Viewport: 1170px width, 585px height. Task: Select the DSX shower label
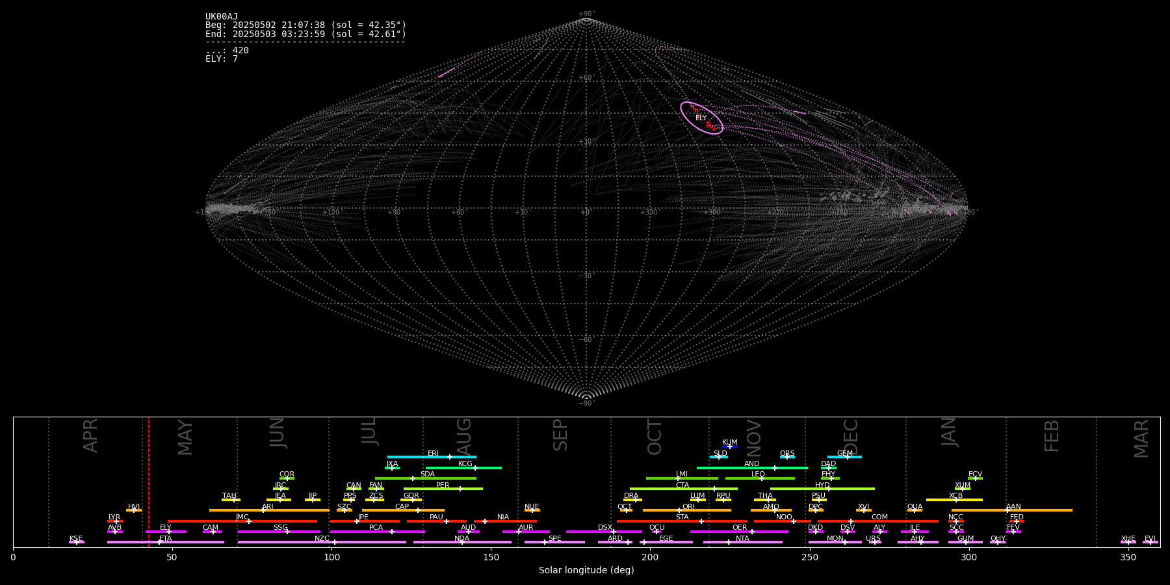click(x=606, y=527)
